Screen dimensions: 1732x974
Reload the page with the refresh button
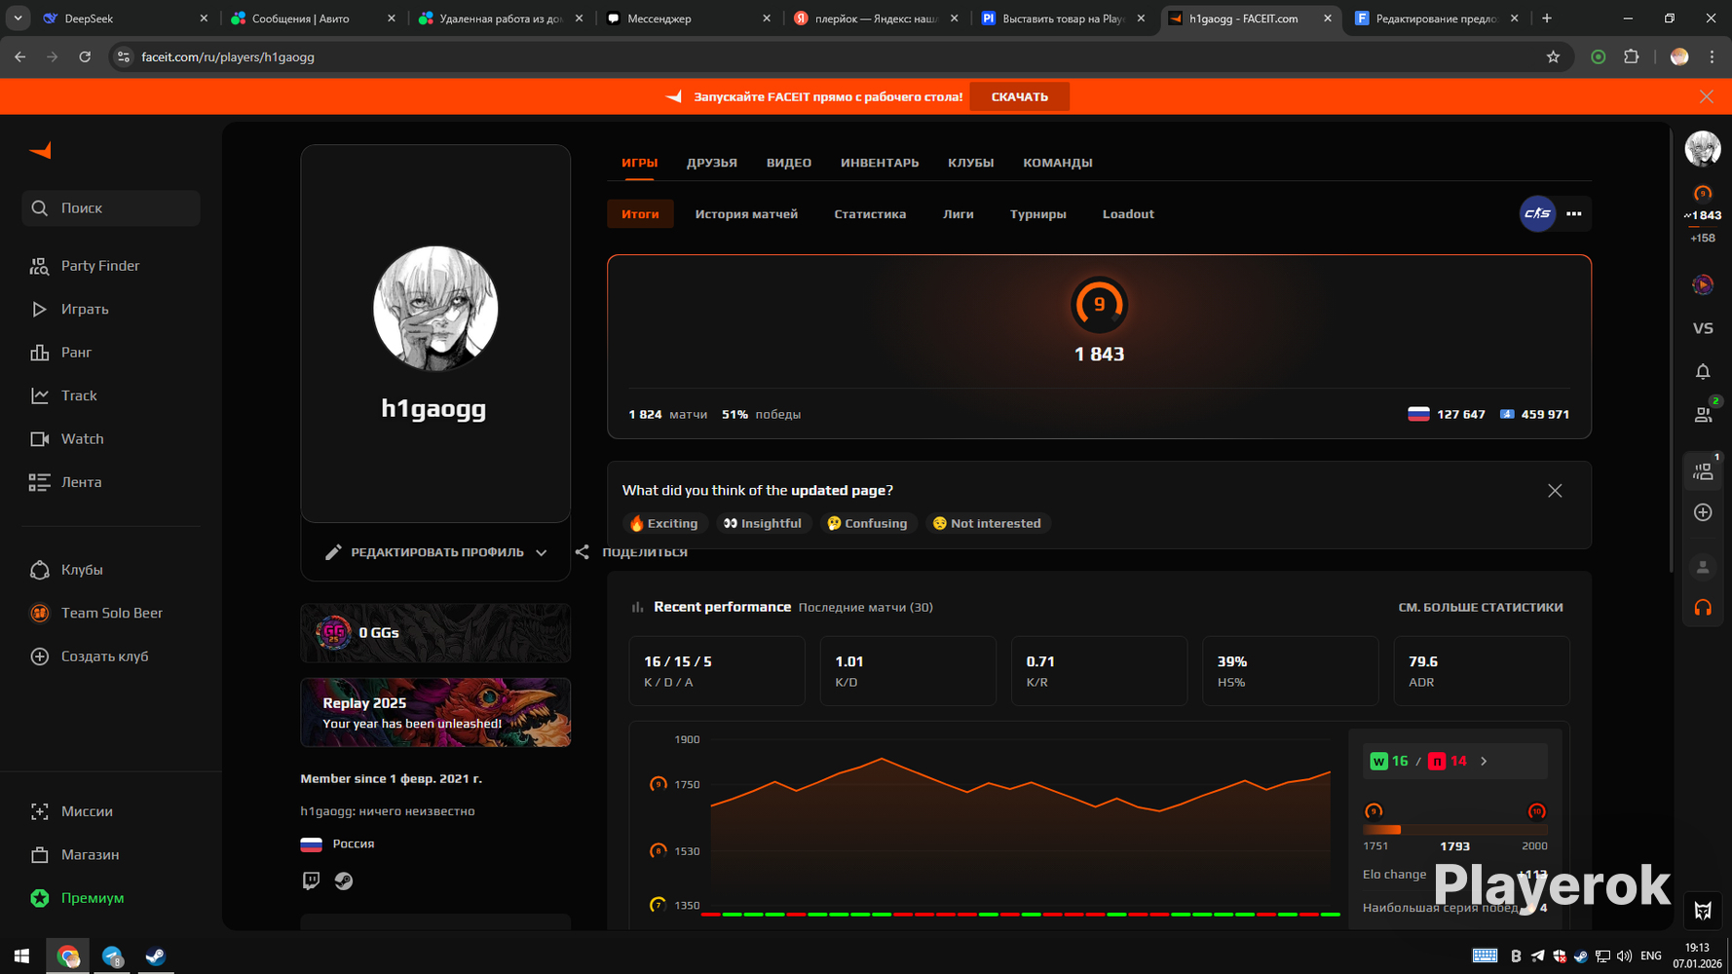(x=85, y=57)
